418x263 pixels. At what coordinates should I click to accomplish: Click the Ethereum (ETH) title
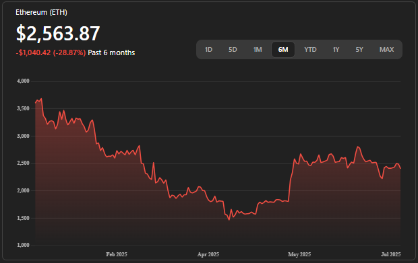pyautogui.click(x=41, y=12)
